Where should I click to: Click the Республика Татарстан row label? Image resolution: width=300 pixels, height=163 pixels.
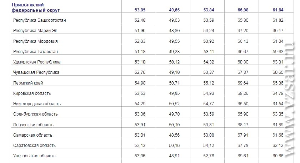[35, 52]
